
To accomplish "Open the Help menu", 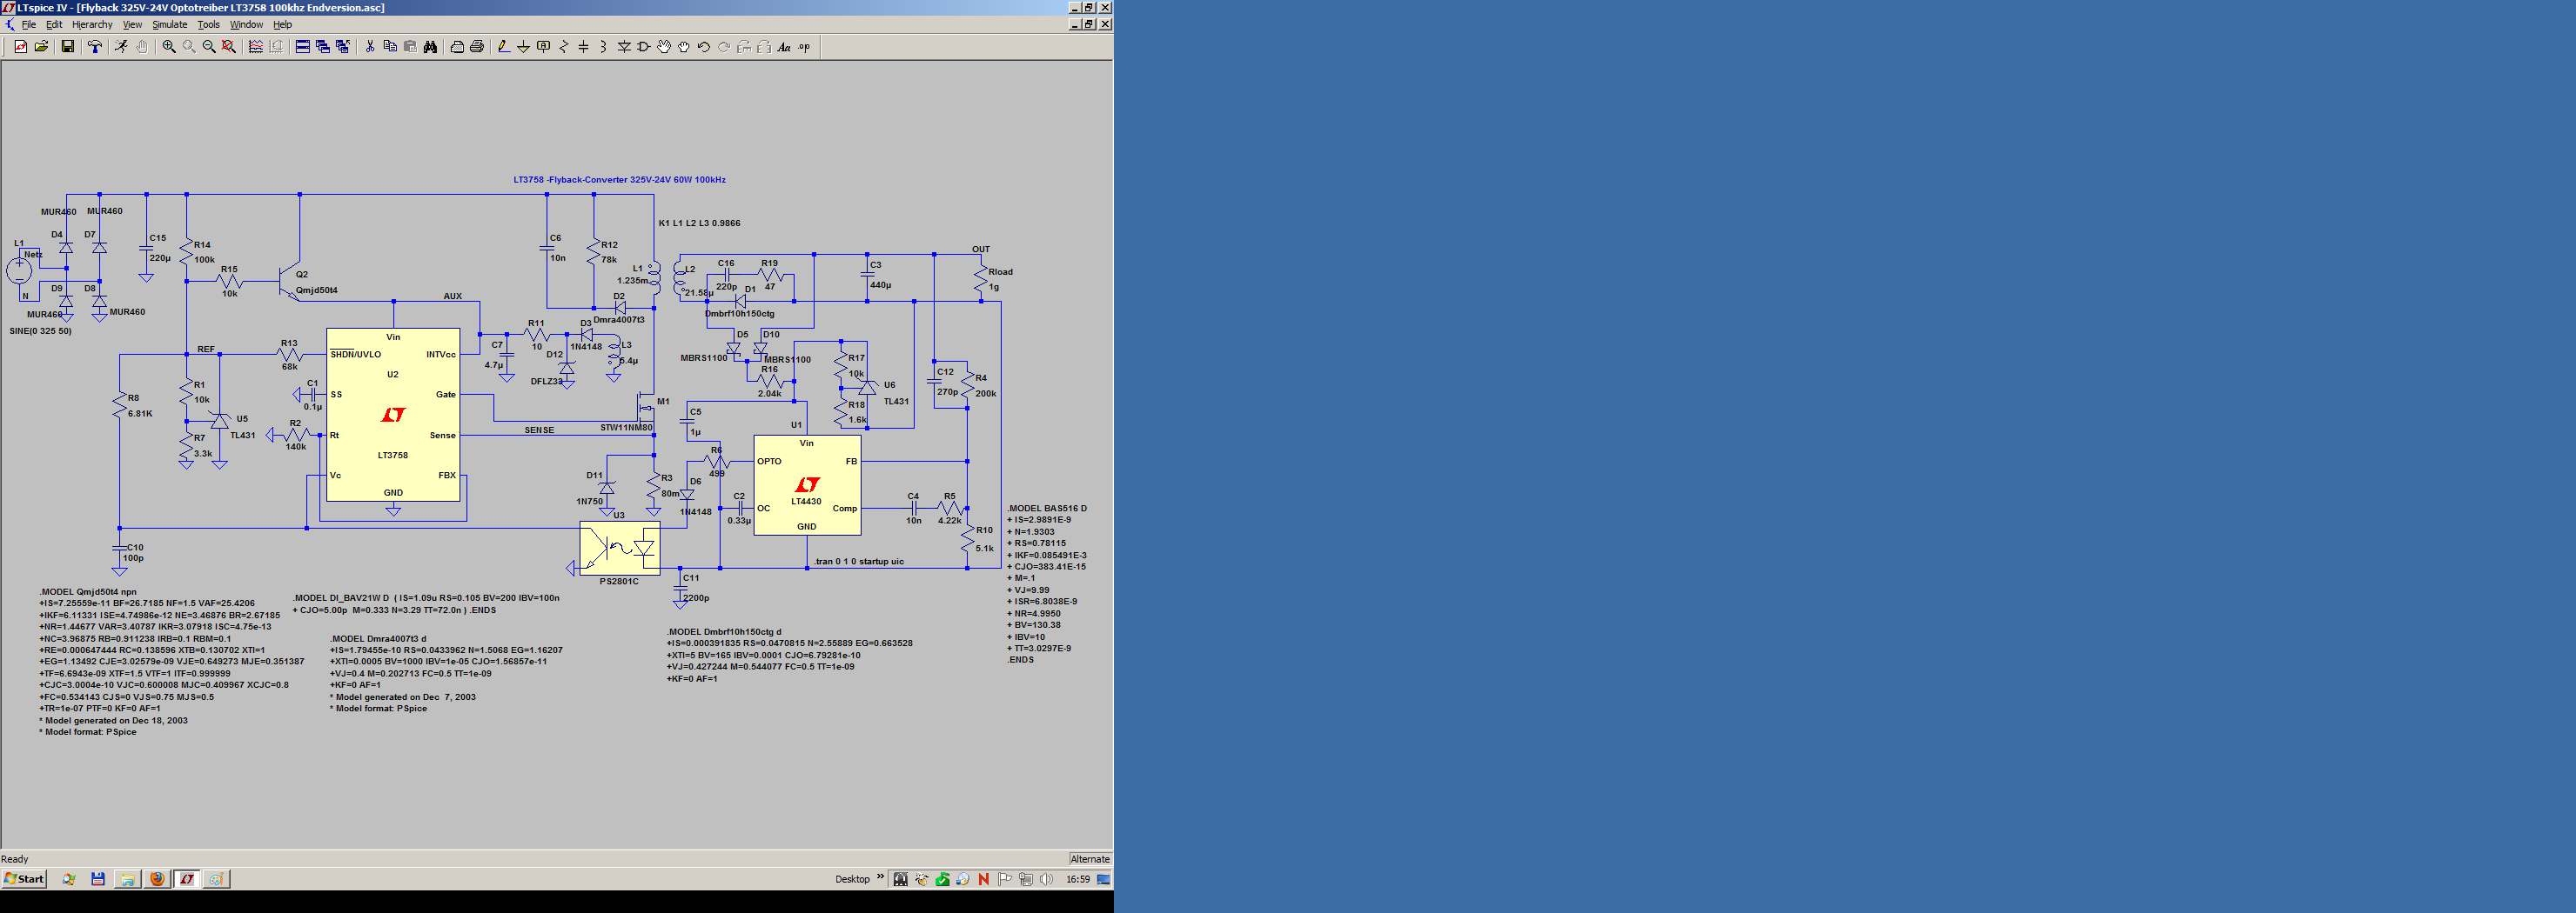I will pyautogui.click(x=283, y=25).
